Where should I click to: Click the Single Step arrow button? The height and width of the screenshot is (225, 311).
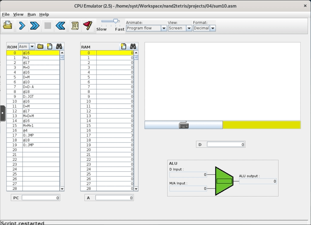pyautogui.click(x=22, y=26)
